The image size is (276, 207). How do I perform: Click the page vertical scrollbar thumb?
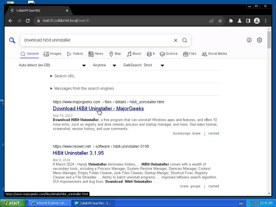tap(269, 40)
